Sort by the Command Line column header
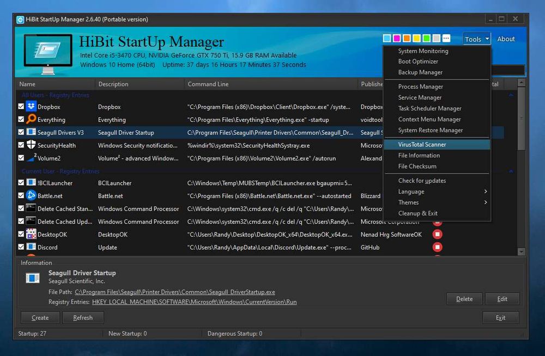545x356 pixels. pyautogui.click(x=271, y=84)
